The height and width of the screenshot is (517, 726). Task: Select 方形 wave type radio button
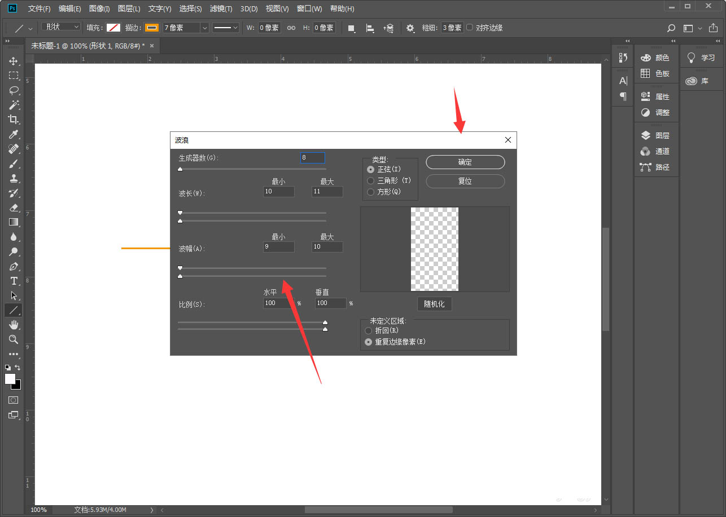pos(370,192)
